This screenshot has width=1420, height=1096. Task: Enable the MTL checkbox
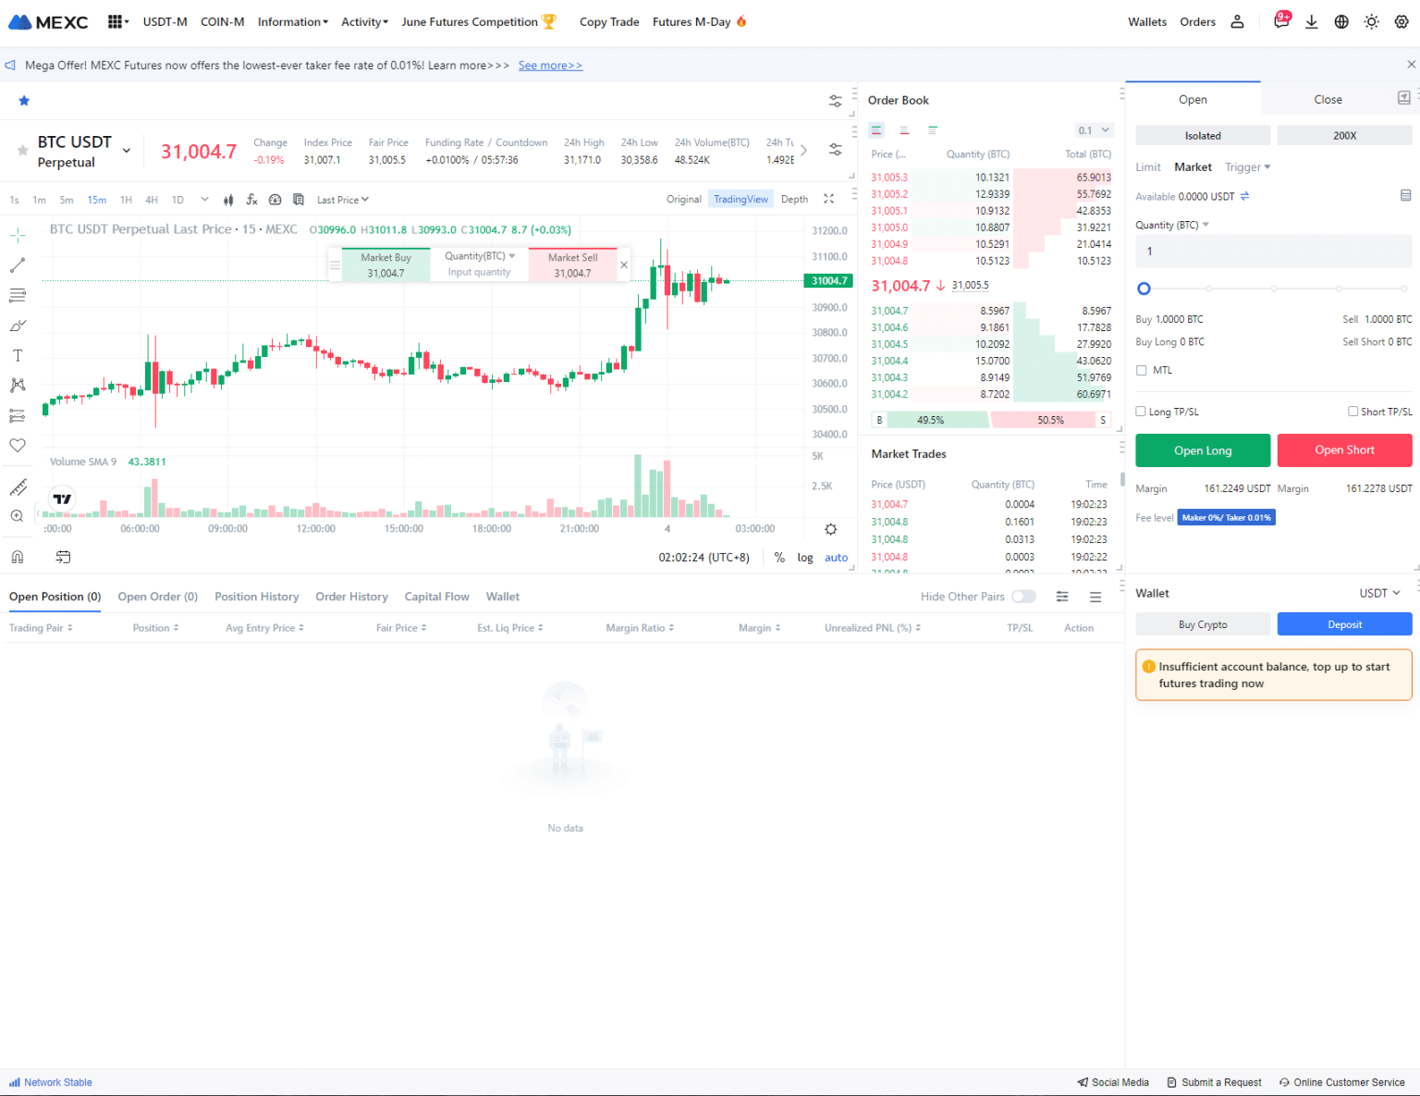1142,370
